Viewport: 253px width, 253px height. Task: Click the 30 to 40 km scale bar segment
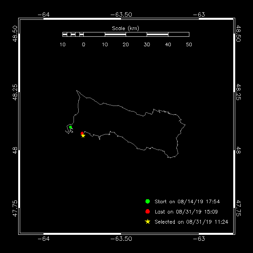coord(157,34)
